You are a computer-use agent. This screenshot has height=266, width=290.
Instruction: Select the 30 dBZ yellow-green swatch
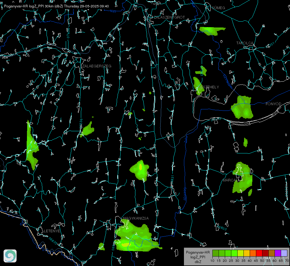241,253
